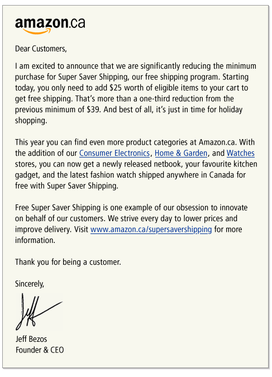This screenshot has height=377, width=272.
Task: Click the Founder & CEO title
Action: [x=40, y=350]
